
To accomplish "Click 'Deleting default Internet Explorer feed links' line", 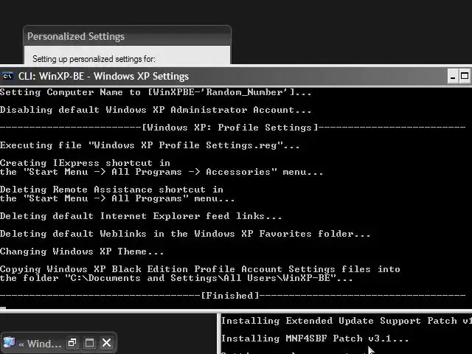I will pyautogui.click(x=141, y=216).
